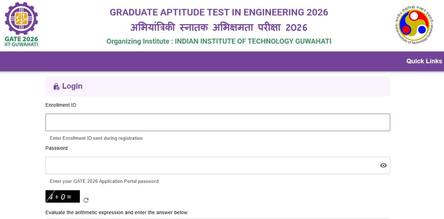Click the Login section heading
The image size is (444, 219).
(72, 86)
